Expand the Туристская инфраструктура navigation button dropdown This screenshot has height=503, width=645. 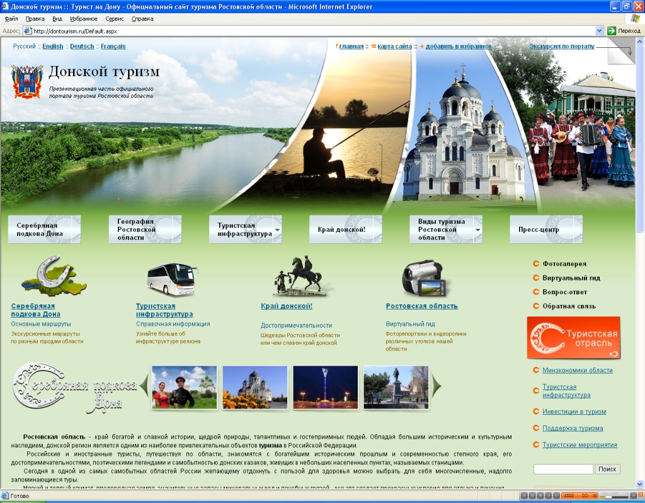tap(277, 229)
